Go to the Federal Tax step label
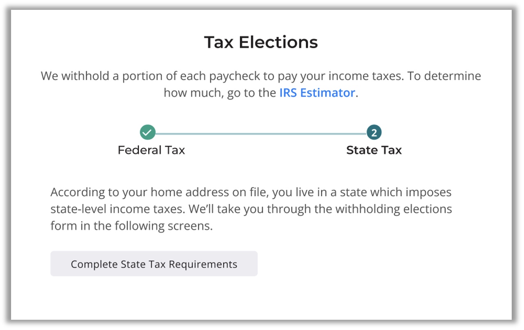524x330 pixels. tap(151, 150)
